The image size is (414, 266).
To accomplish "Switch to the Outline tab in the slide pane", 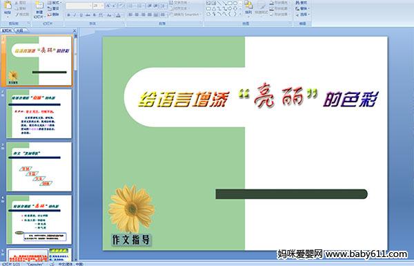I will tap(20, 30).
